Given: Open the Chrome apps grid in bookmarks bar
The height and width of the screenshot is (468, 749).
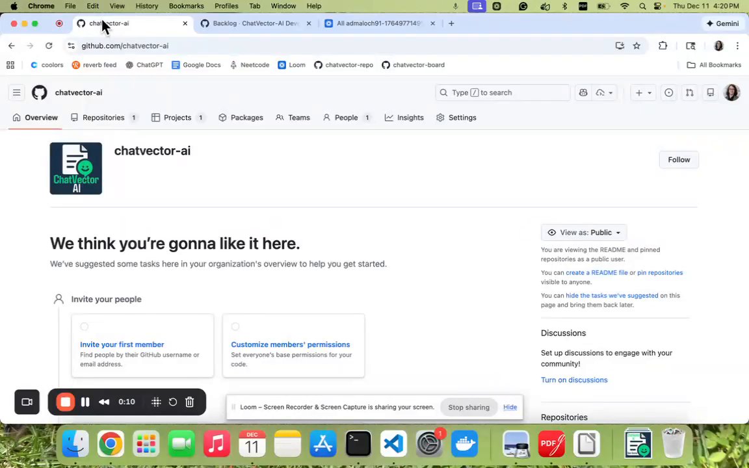Looking at the screenshot, I should tap(10, 65).
